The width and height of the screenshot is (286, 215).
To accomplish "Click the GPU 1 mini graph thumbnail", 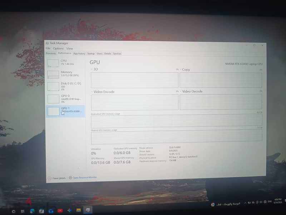I will (x=54, y=111).
